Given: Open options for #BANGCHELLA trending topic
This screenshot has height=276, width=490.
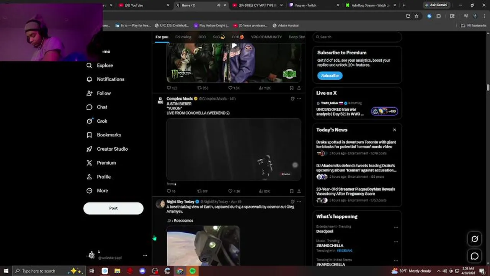Looking at the screenshot, I should click(396, 242).
